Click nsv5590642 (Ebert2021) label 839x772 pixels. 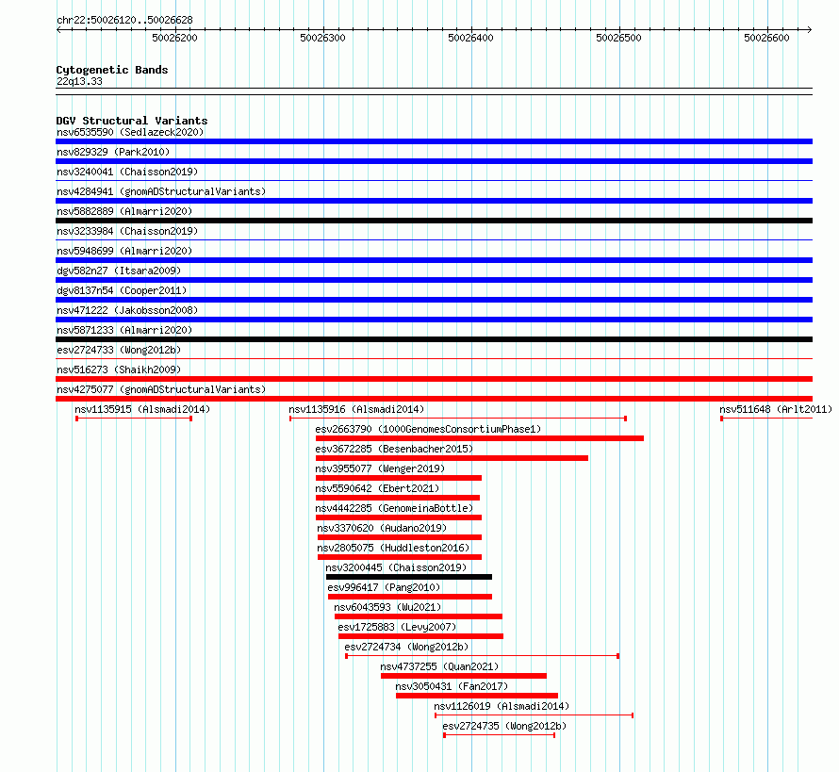377,488
